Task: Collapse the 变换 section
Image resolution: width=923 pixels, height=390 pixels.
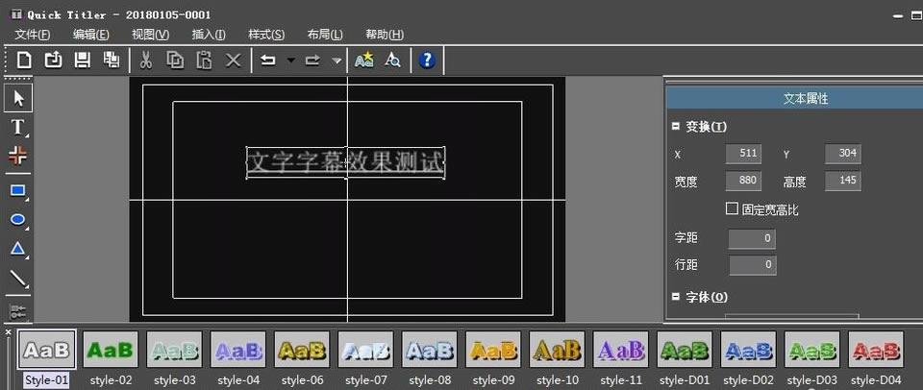Action: point(675,127)
